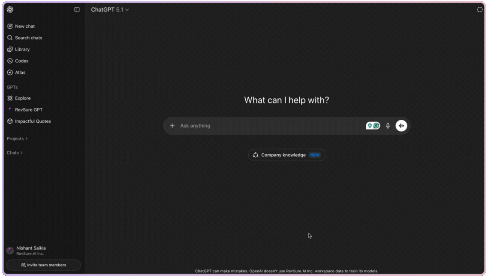Click the NEW badge on Company knowledge
Screen dimensions: 488x277
coord(315,155)
